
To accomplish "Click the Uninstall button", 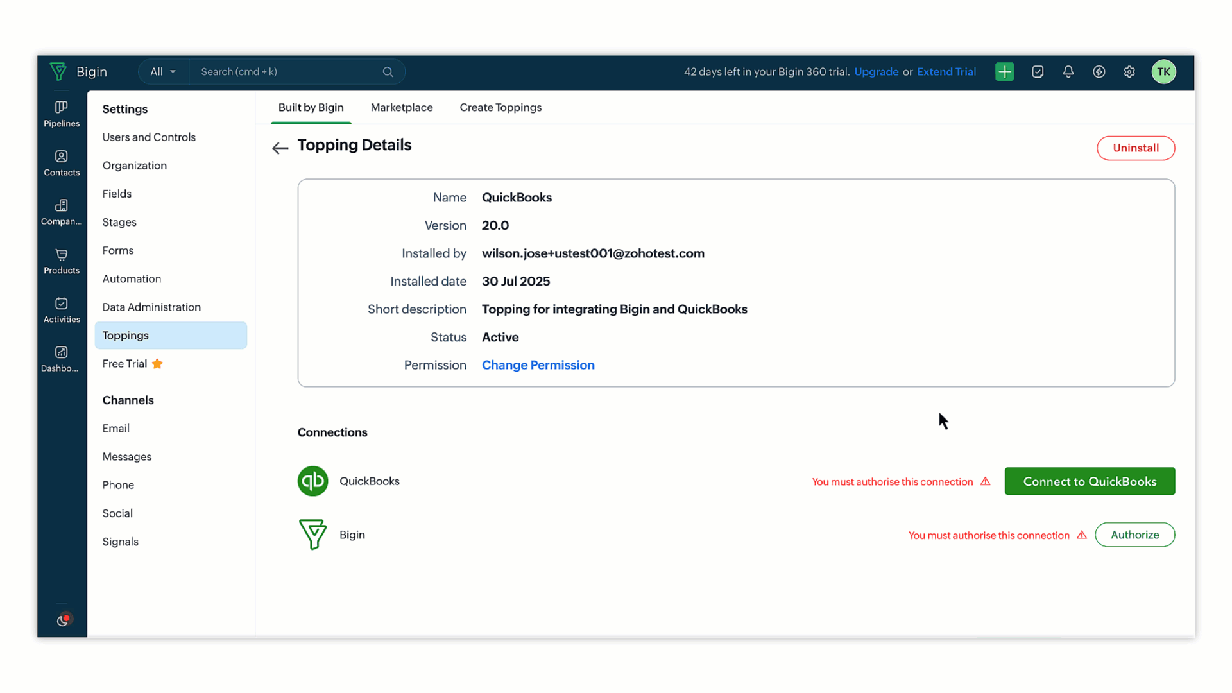I will 1136,148.
